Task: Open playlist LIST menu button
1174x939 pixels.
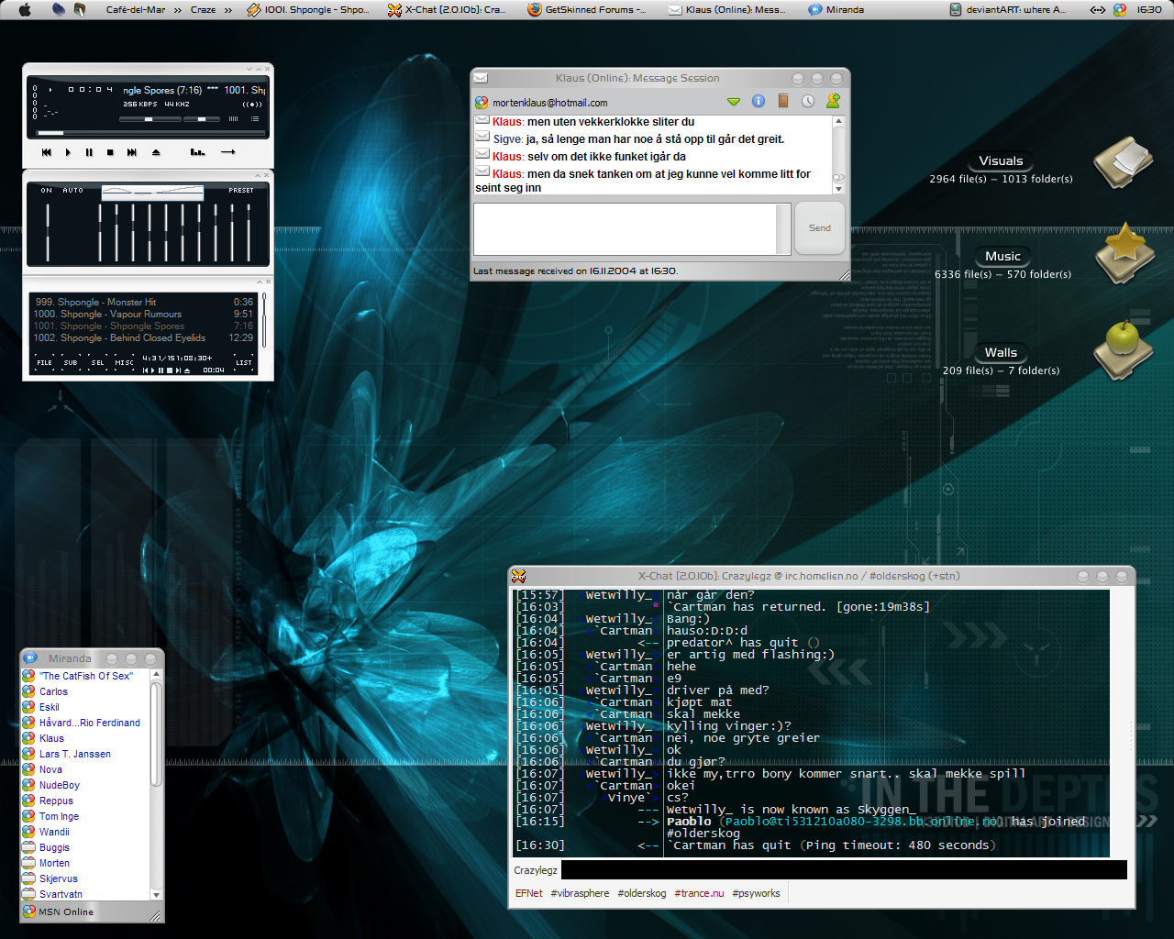Action: [244, 363]
